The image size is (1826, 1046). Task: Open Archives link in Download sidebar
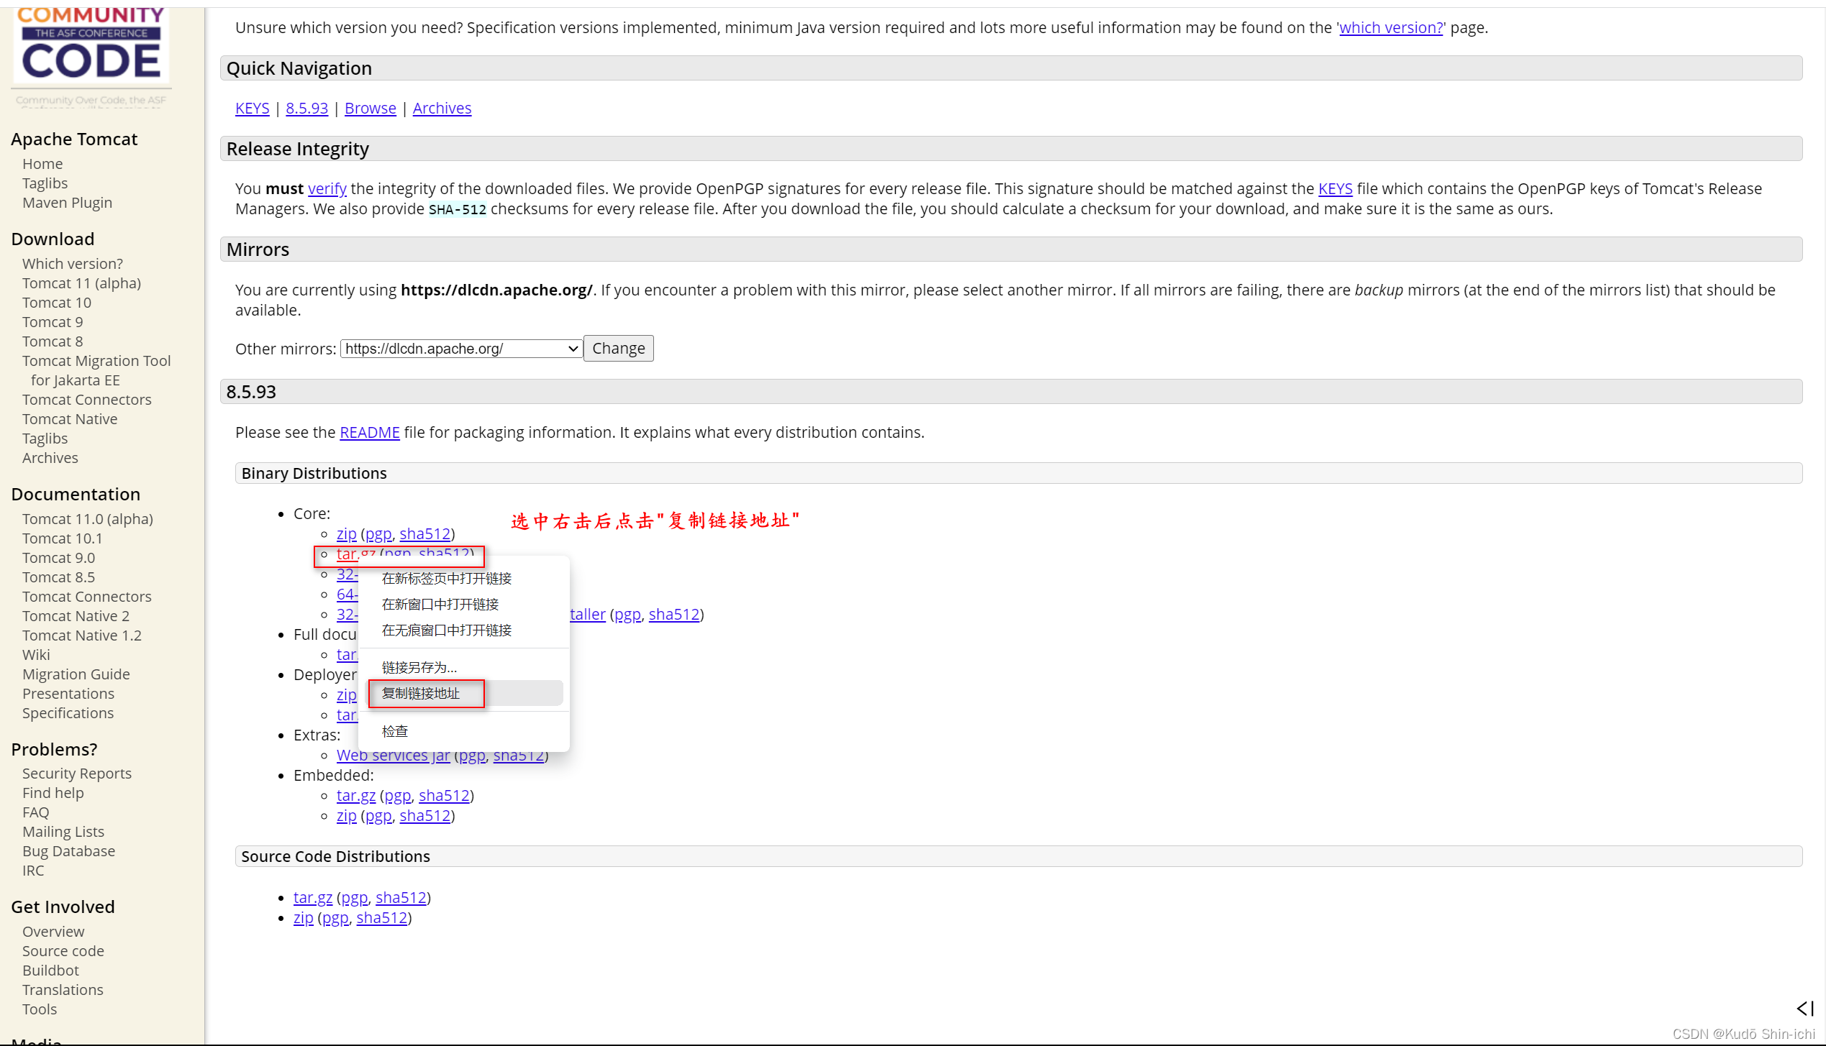tap(50, 458)
